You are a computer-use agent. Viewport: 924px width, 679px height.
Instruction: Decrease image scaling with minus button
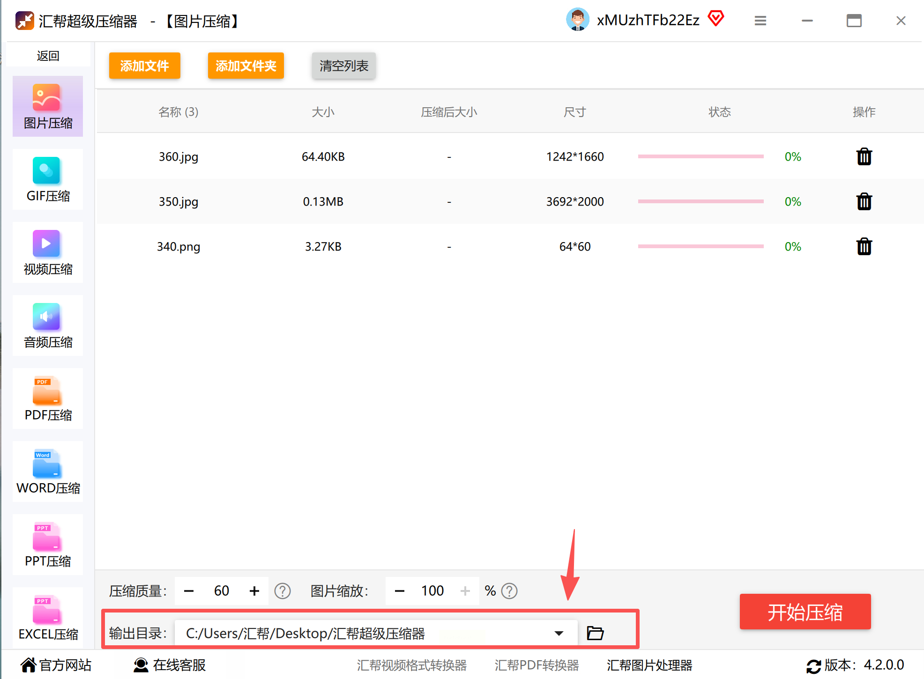399,591
